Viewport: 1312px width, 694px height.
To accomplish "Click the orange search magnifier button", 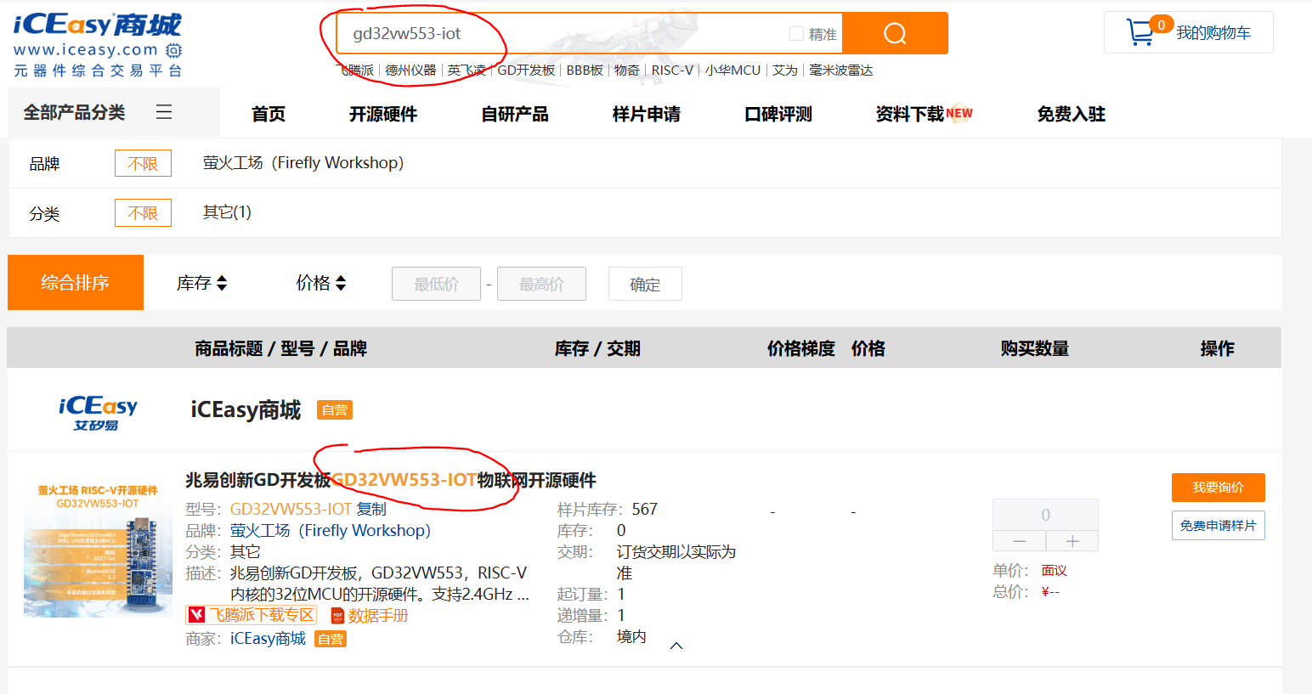I will coord(895,33).
